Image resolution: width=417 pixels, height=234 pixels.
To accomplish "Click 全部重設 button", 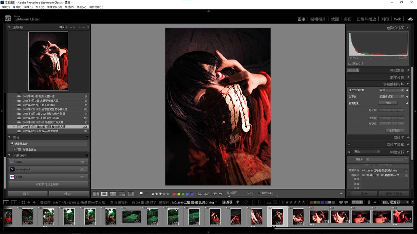I will (x=395, y=130).
